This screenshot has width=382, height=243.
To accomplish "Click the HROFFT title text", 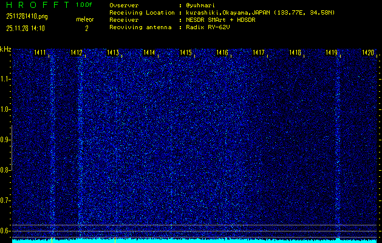I will click(38, 5).
